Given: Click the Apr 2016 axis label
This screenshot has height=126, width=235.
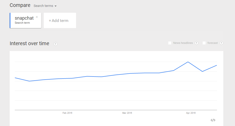Looking at the screenshot, I should pos(191,113).
